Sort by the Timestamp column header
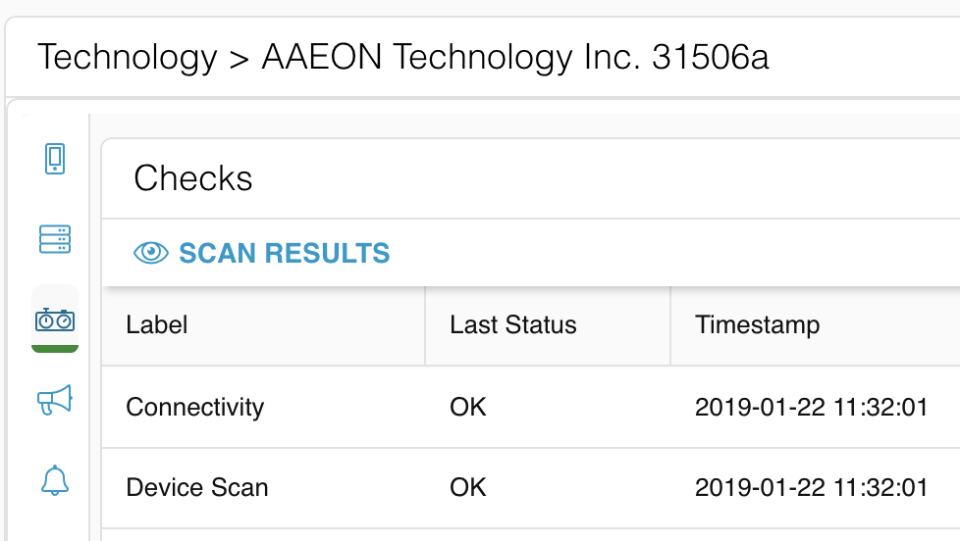The height and width of the screenshot is (541, 960). (758, 324)
